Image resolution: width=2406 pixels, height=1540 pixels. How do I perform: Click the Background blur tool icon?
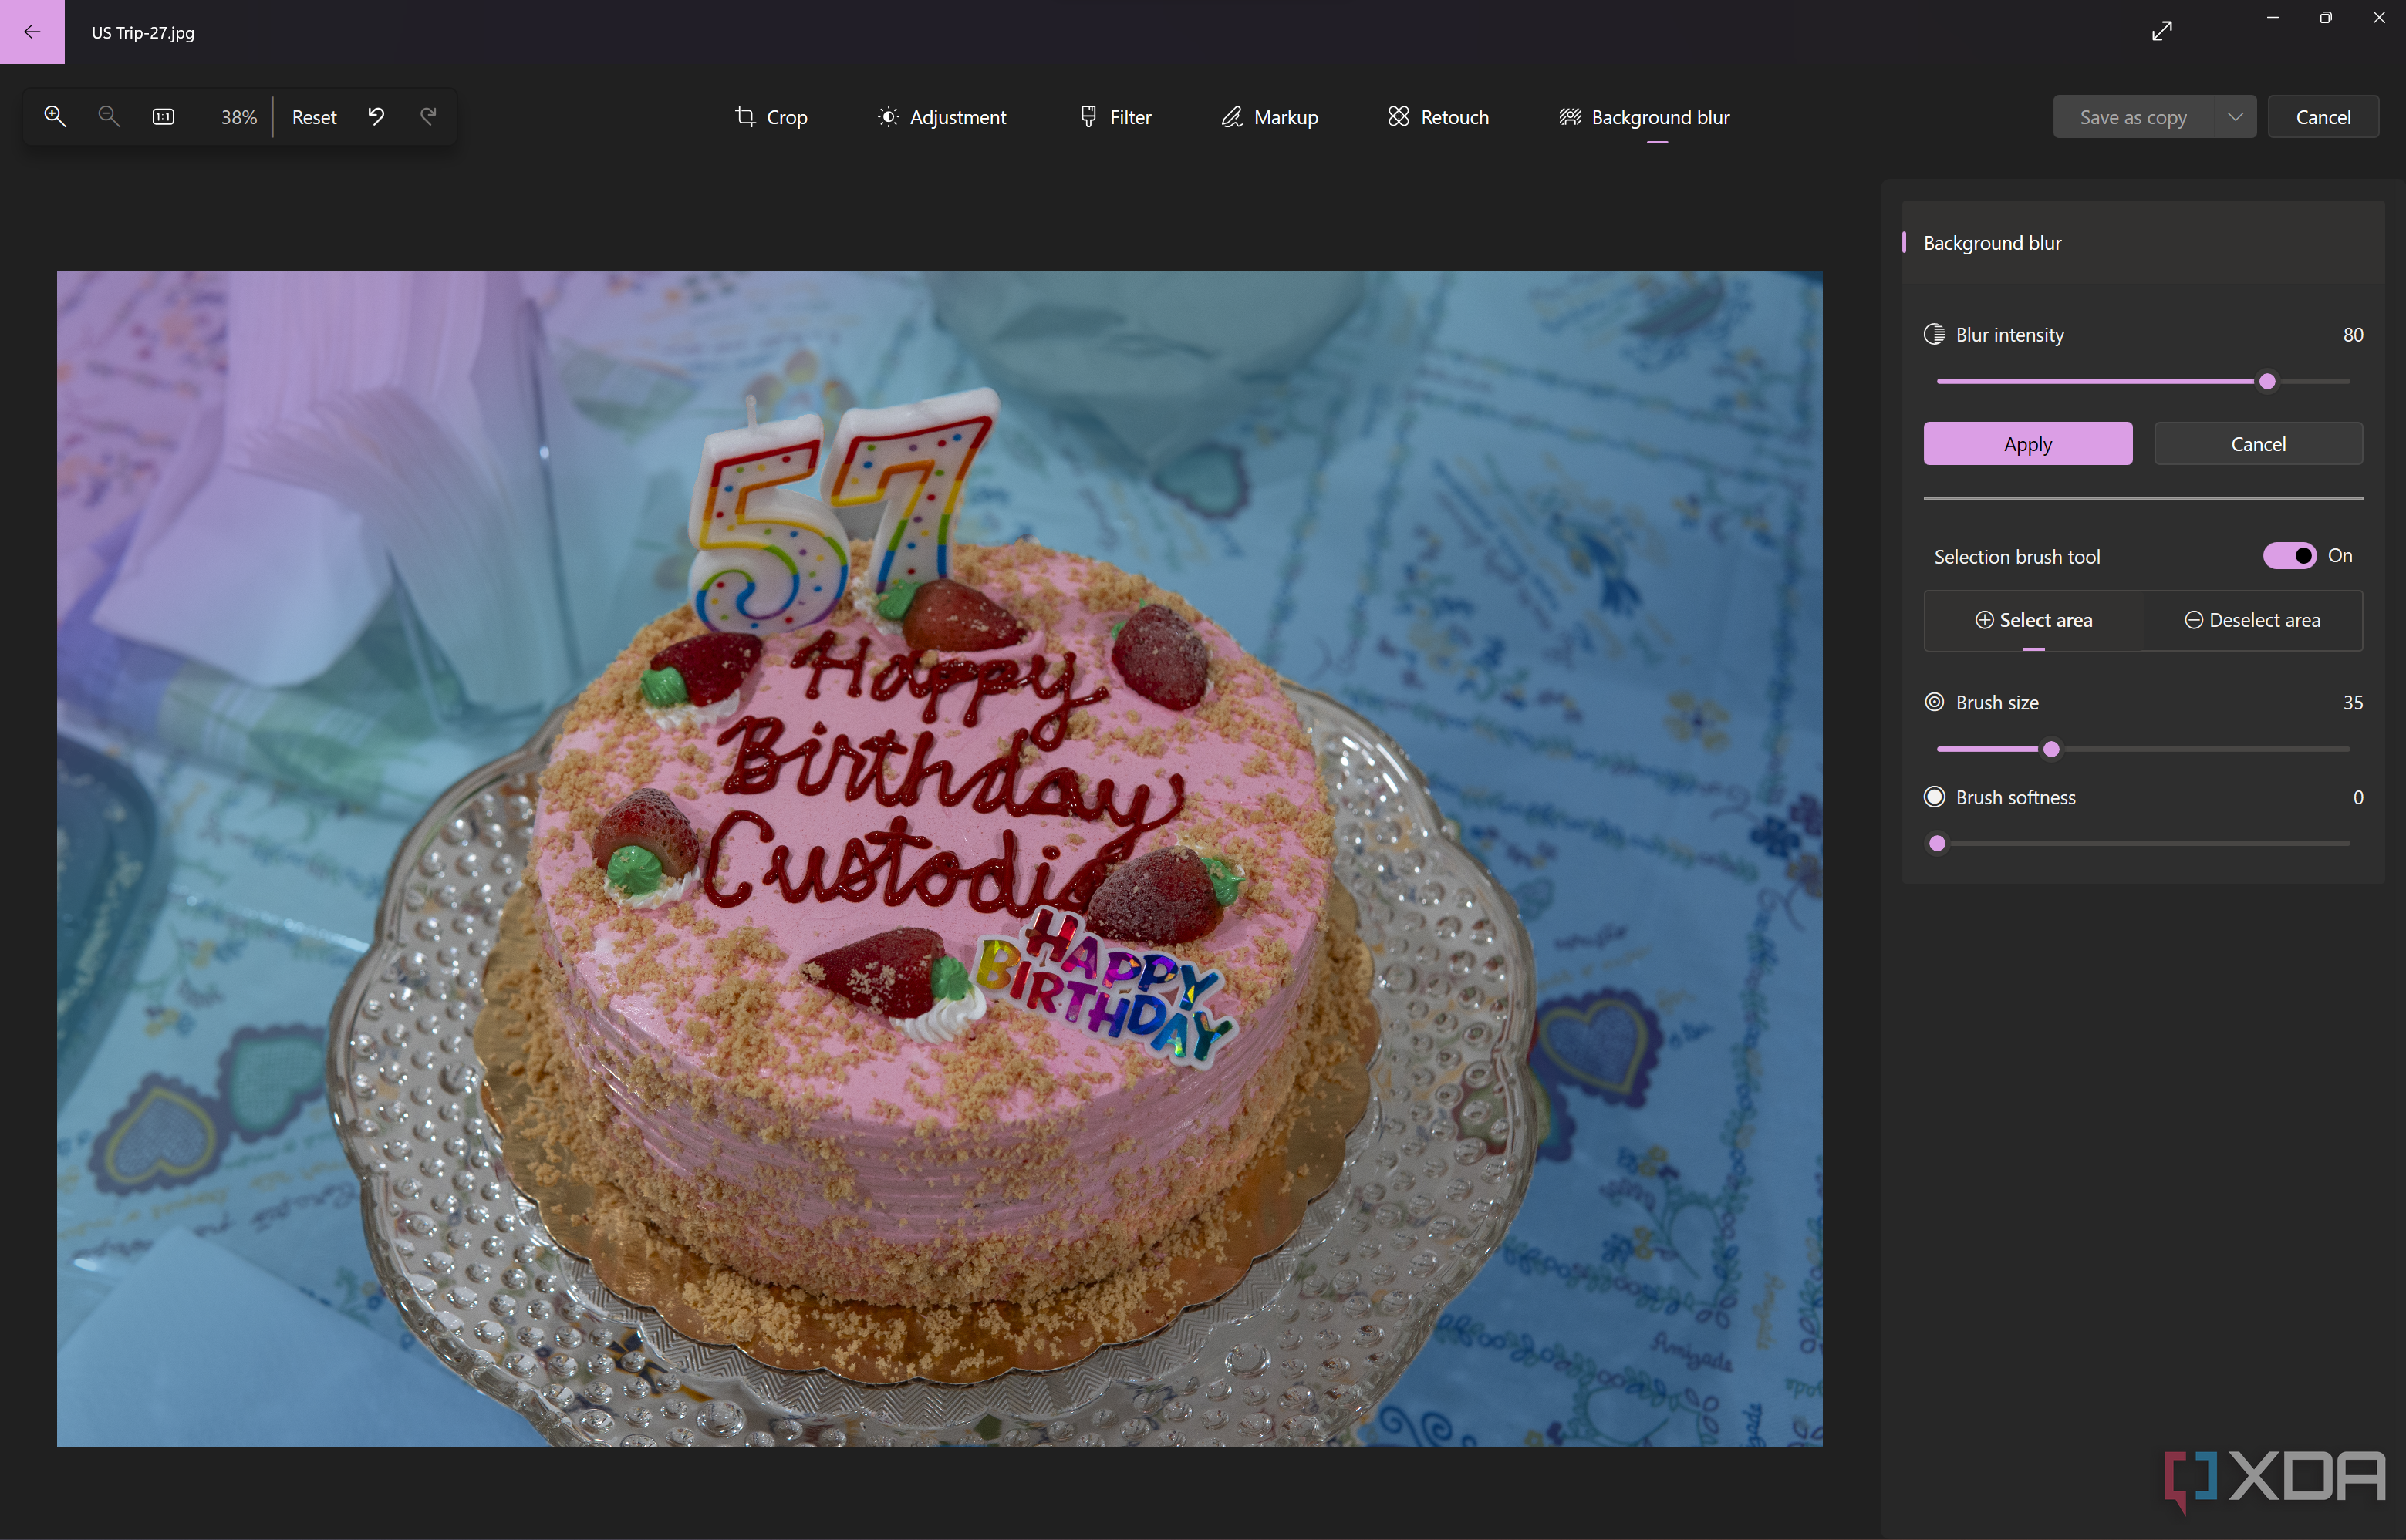point(1567,116)
